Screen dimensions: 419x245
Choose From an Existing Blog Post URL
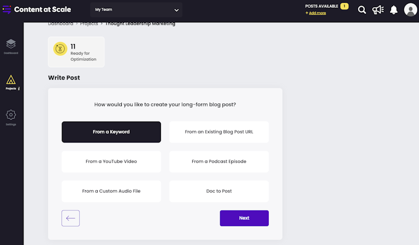219,132
